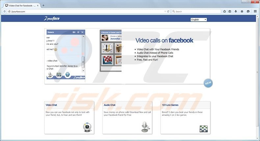Click 'Free, Fast and Fun!' bullet

[x=147, y=60]
